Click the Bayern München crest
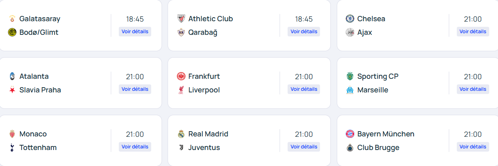The image size is (498, 166). (350, 134)
